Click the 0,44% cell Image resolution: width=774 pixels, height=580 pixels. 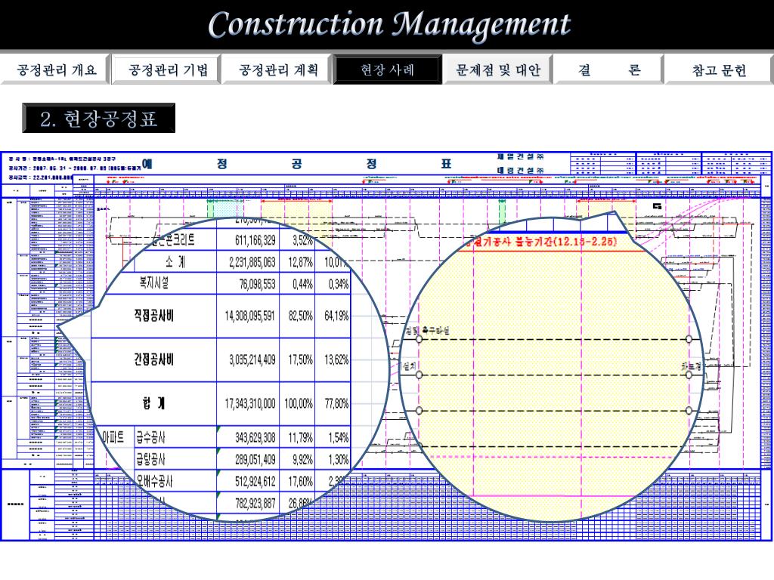click(302, 284)
